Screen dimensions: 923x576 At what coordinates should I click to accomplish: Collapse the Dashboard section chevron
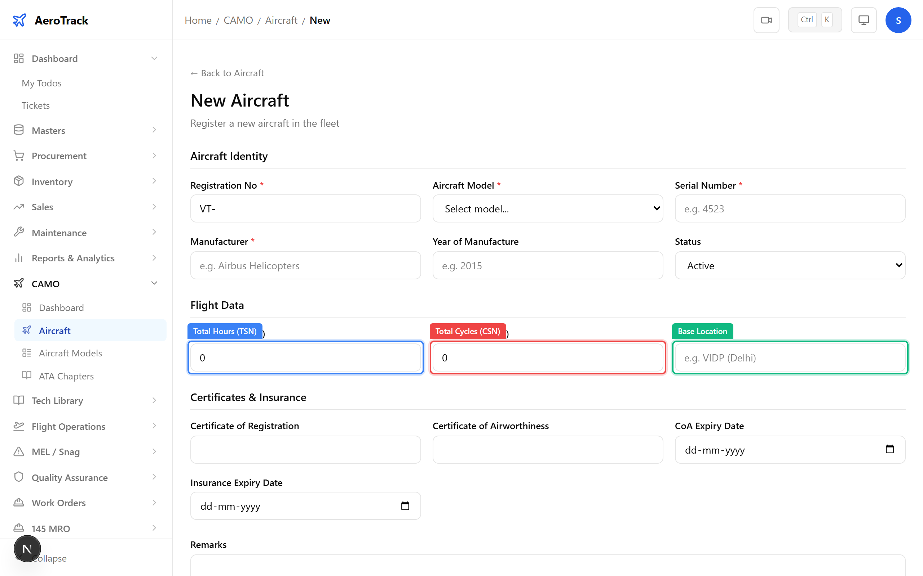point(154,58)
